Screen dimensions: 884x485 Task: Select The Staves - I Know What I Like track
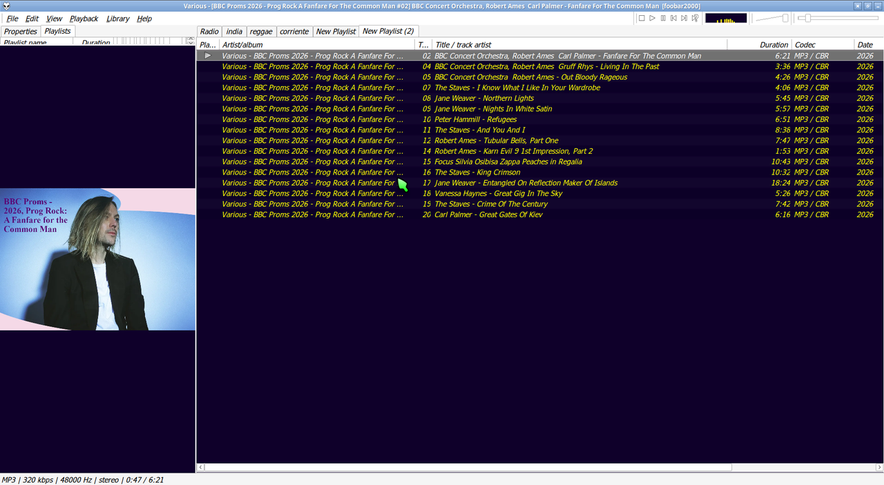point(540,88)
